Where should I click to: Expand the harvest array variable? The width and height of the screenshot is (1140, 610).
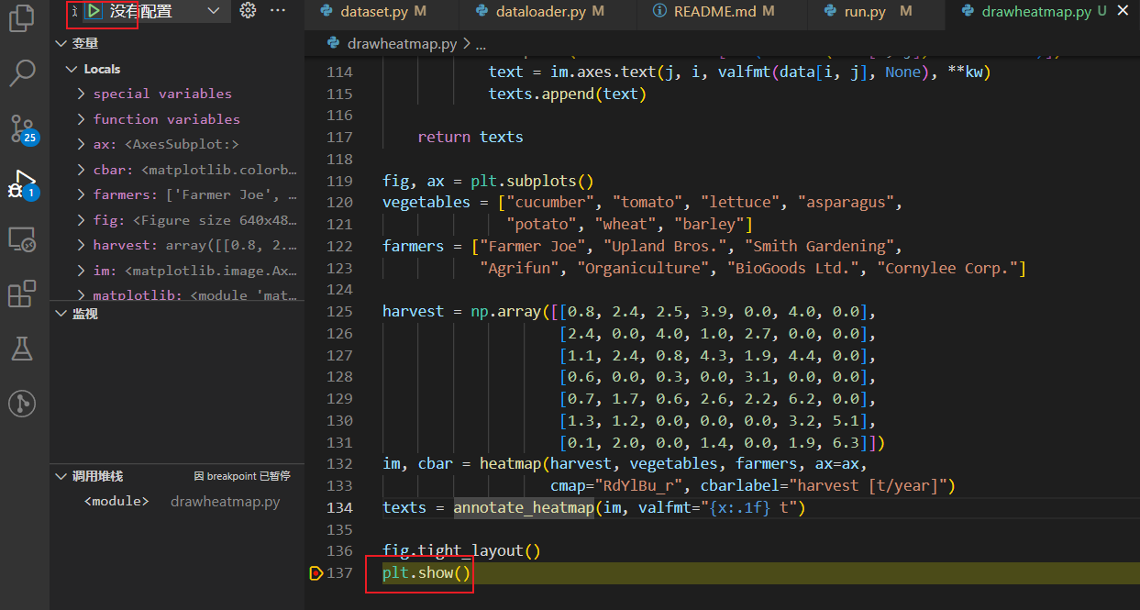coord(82,245)
